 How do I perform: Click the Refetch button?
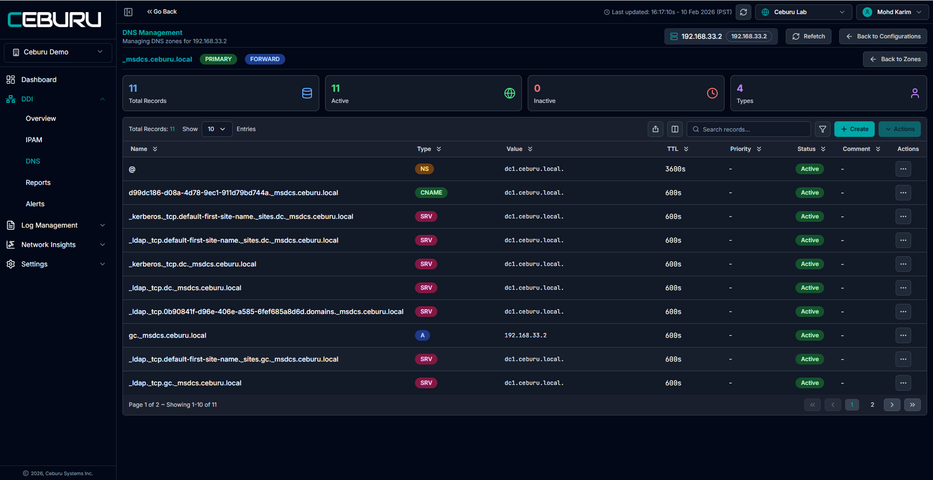click(x=809, y=36)
